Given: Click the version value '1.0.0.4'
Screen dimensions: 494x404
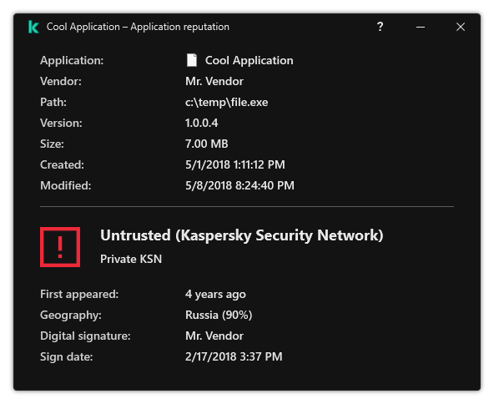Looking at the screenshot, I should coord(201,123).
